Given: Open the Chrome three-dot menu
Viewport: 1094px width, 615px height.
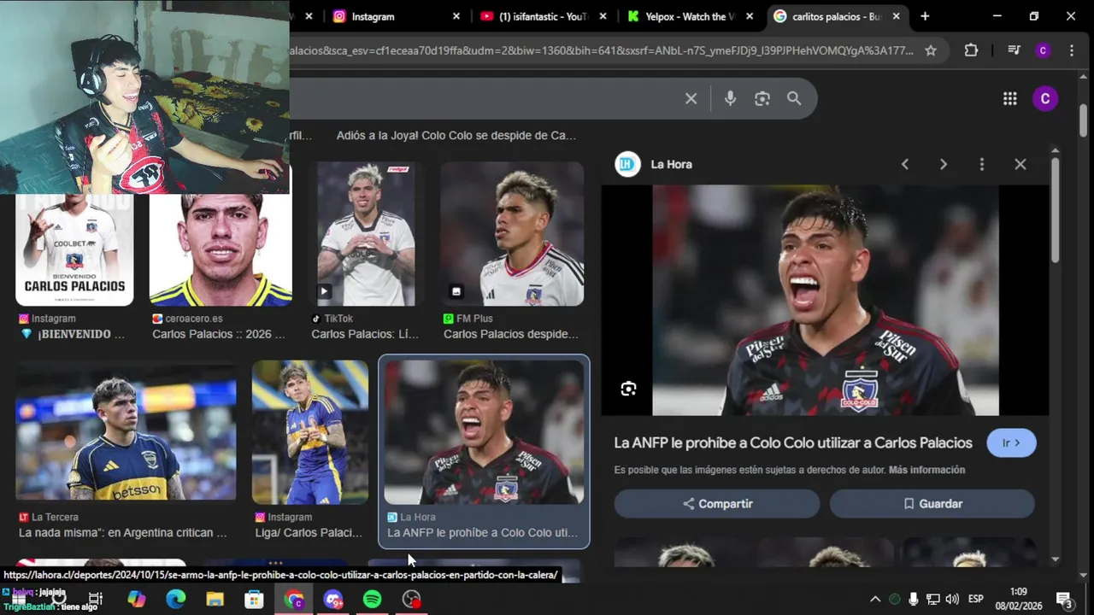Looking at the screenshot, I should coord(1072,50).
